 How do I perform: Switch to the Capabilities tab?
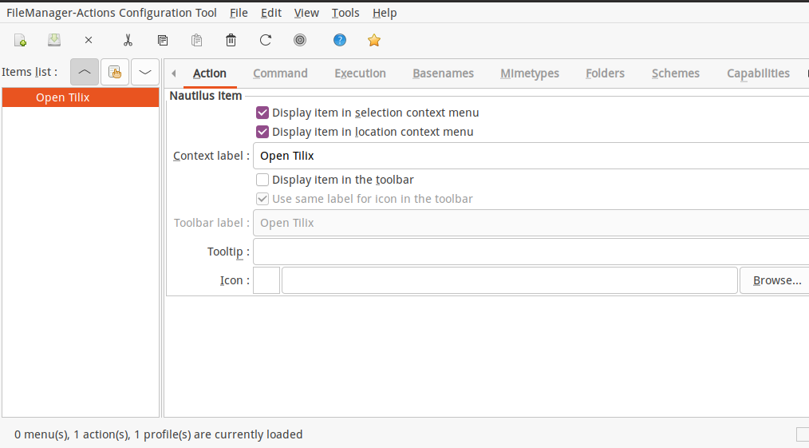[759, 73]
